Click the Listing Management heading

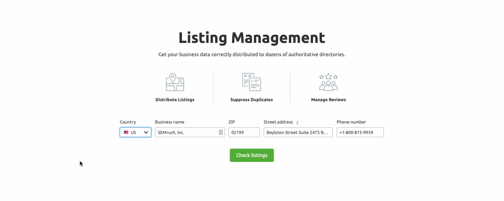coord(251,38)
